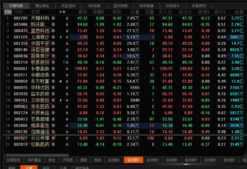
Task: Open the 增仓排名 tab
Action: tap(42, 6)
